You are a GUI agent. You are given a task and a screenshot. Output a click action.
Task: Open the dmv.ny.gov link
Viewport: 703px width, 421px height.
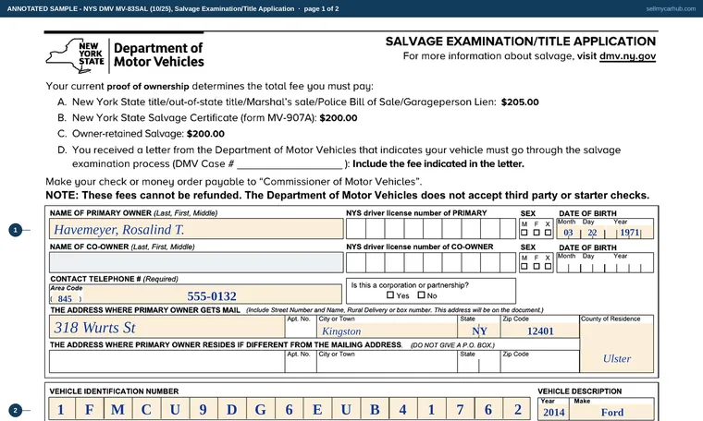click(x=627, y=56)
